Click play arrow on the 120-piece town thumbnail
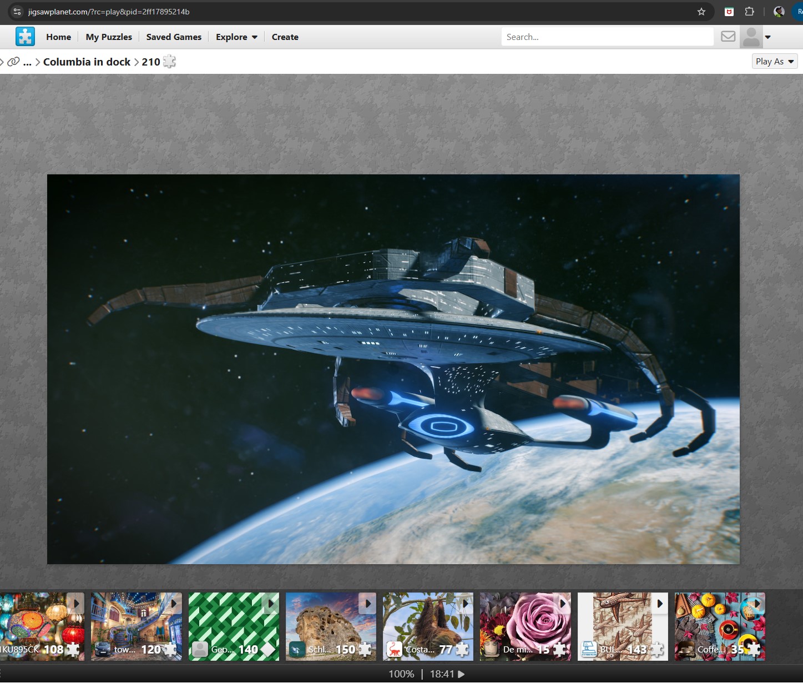Screen dimensions: 803x693 tap(173, 604)
